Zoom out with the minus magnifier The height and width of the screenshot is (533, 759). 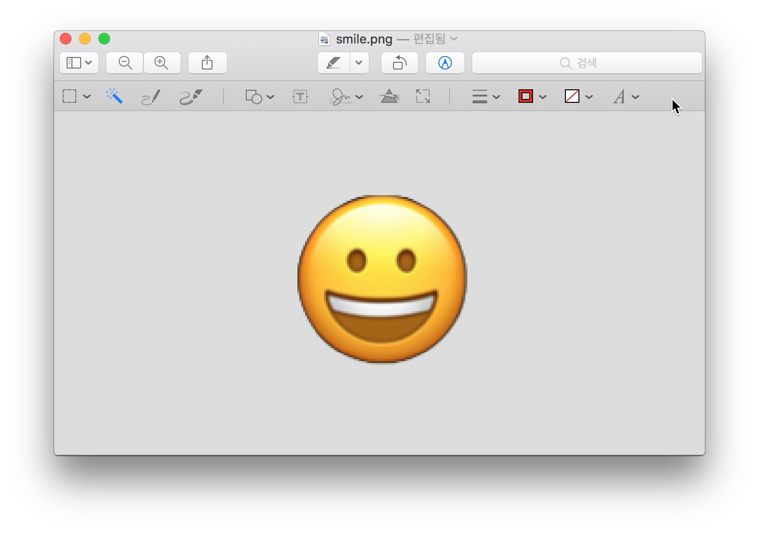(125, 63)
